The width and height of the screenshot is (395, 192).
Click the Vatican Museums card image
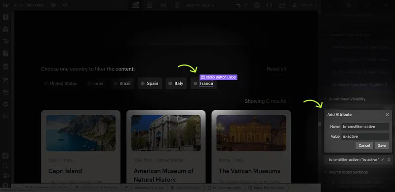click(x=251, y=133)
